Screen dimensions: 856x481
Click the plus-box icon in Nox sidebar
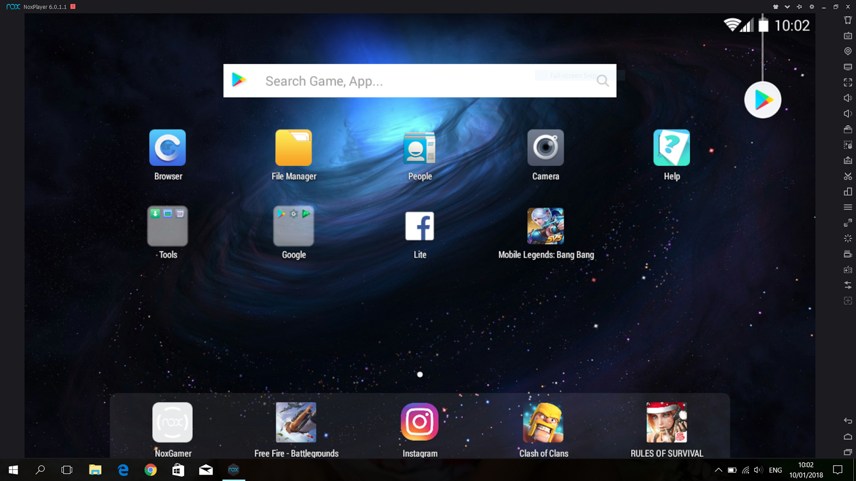848,300
